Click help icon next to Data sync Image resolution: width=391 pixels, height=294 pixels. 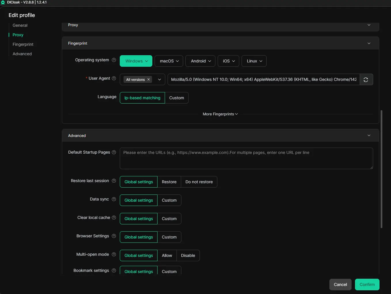point(114,199)
